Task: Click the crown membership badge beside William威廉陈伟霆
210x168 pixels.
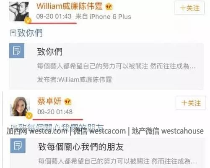Action: (x=109, y=7)
